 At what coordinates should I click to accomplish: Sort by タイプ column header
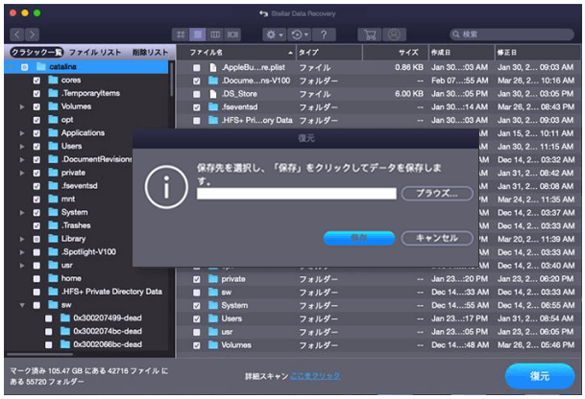[x=329, y=53]
